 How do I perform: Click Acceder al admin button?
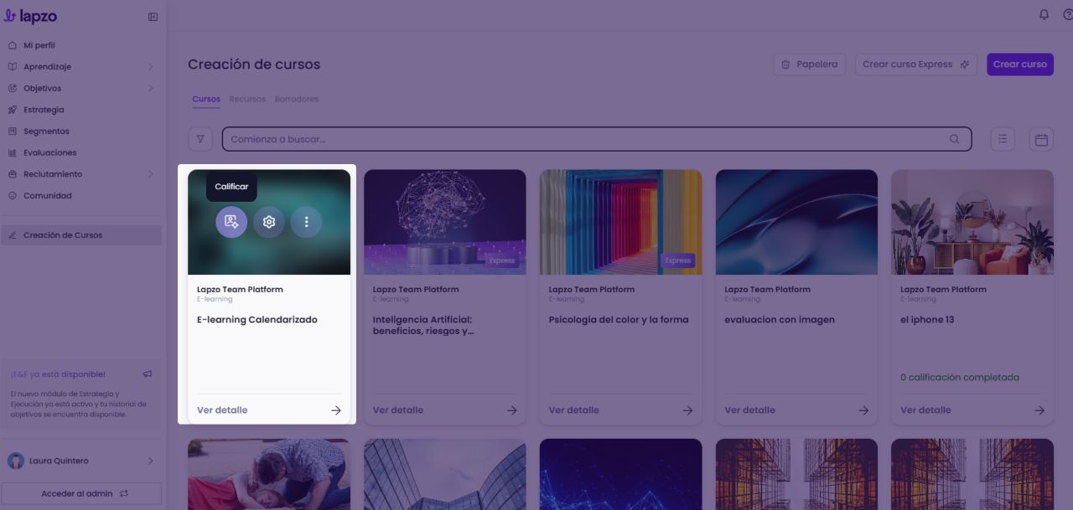81,493
